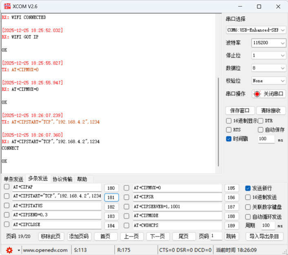
Task: Enable the 16进制发送 hex send checkbox
Action: [248, 197]
